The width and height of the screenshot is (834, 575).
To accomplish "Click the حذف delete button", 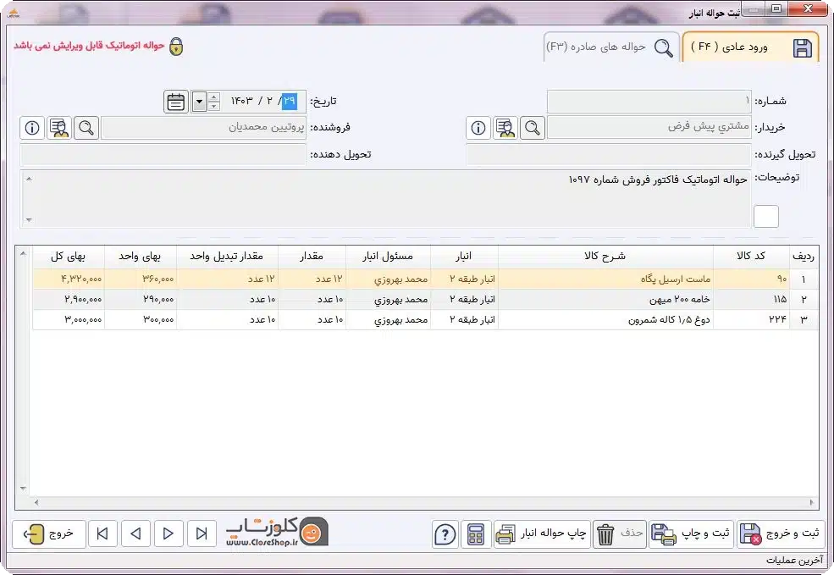I will (620, 534).
